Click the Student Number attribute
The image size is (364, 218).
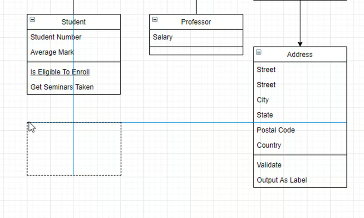coord(56,37)
